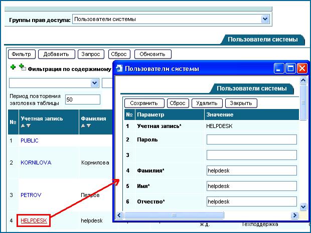Click the Добавить button
The width and height of the screenshot is (311, 233).
[x=57, y=54]
